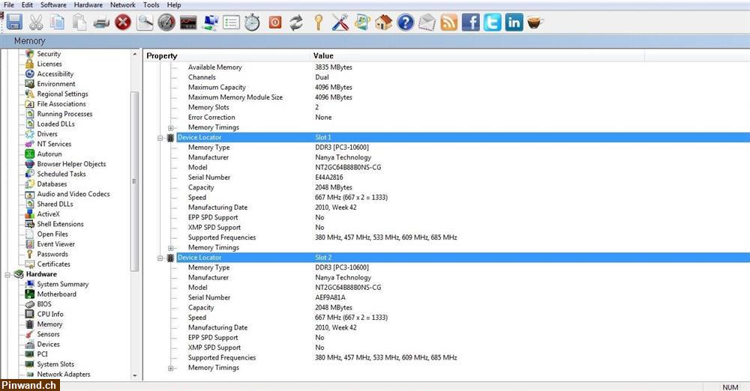Open the Facebook icon in toolbar
750x391 pixels.
[x=471, y=22]
